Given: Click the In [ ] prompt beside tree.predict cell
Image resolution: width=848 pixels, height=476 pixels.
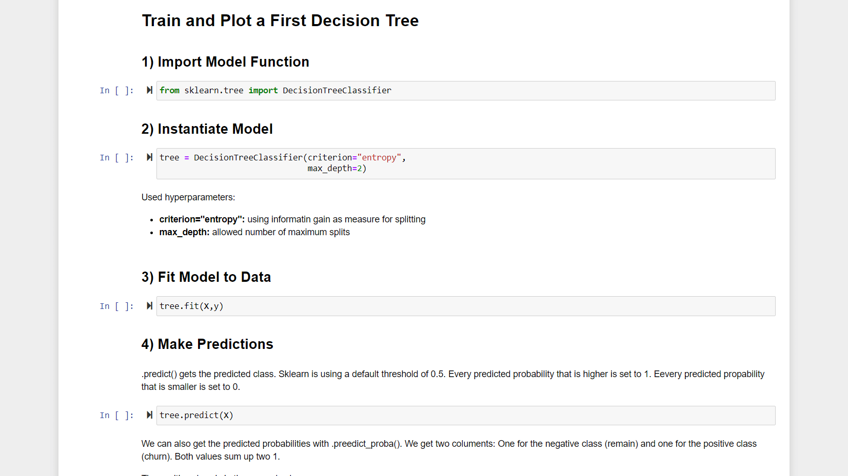Looking at the screenshot, I should coord(116,416).
